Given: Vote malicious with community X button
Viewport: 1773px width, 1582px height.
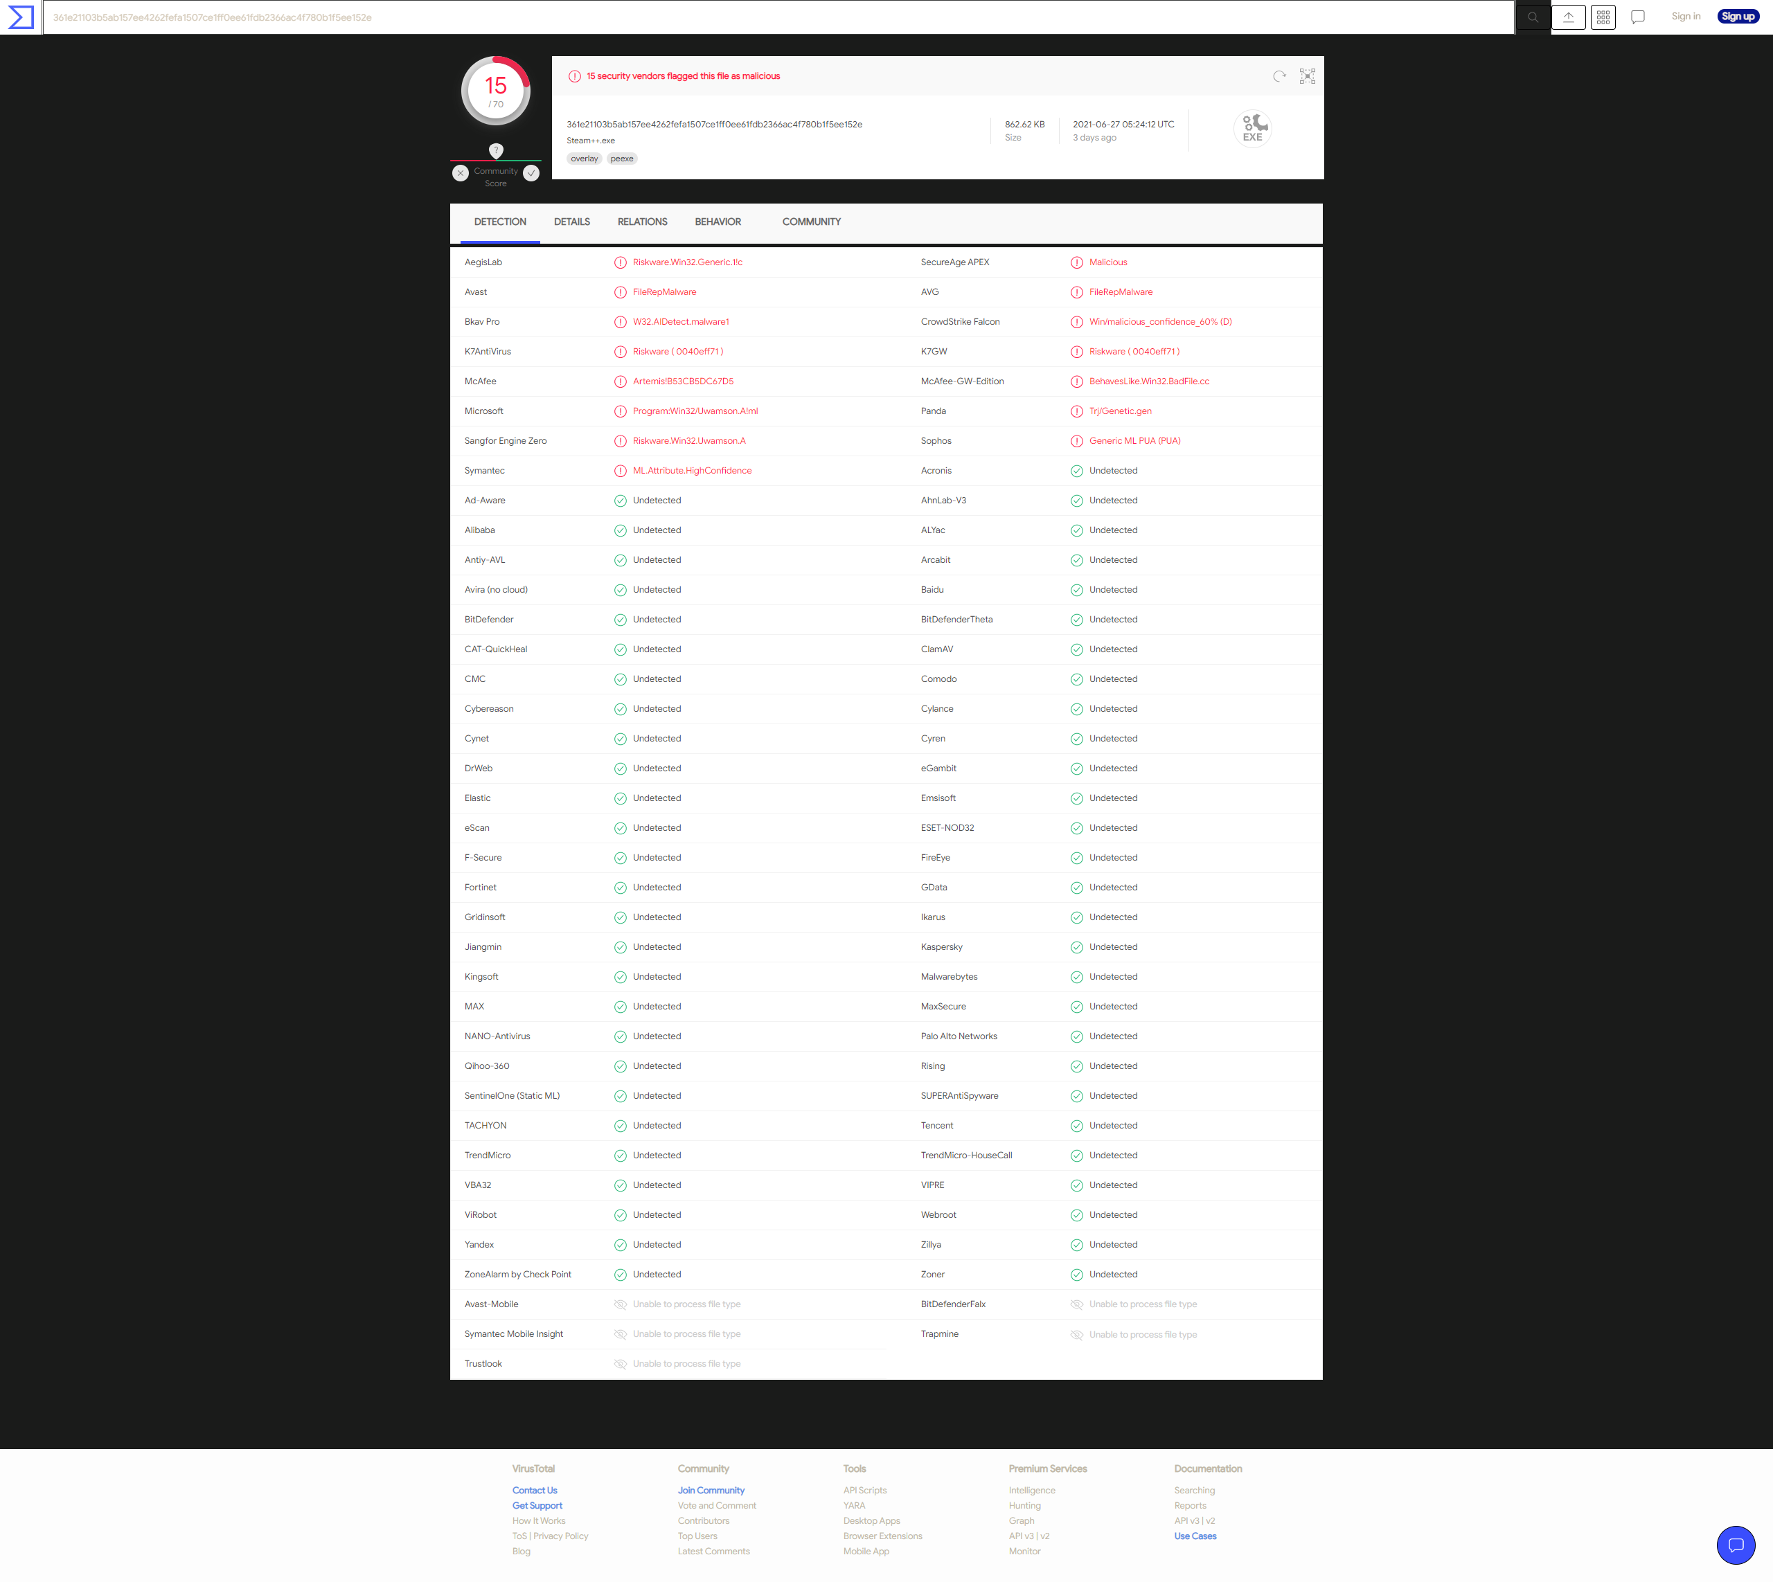Looking at the screenshot, I should tap(461, 173).
